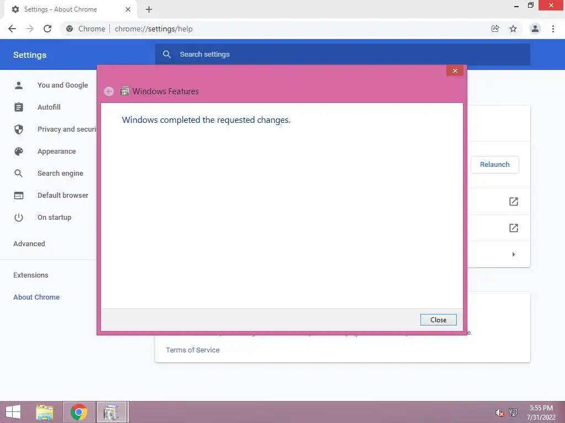Screen dimensions: 565x423
Task: Open File Explorer from the taskbar
Action: pyautogui.click(x=44, y=412)
